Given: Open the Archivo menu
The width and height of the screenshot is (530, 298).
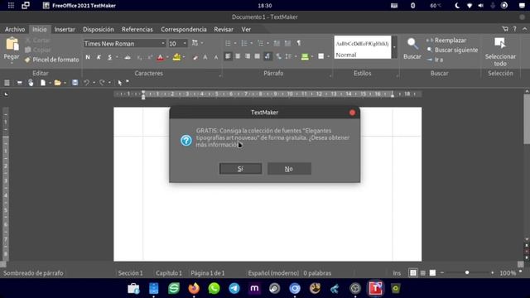Looking at the screenshot, I should tap(15, 30).
